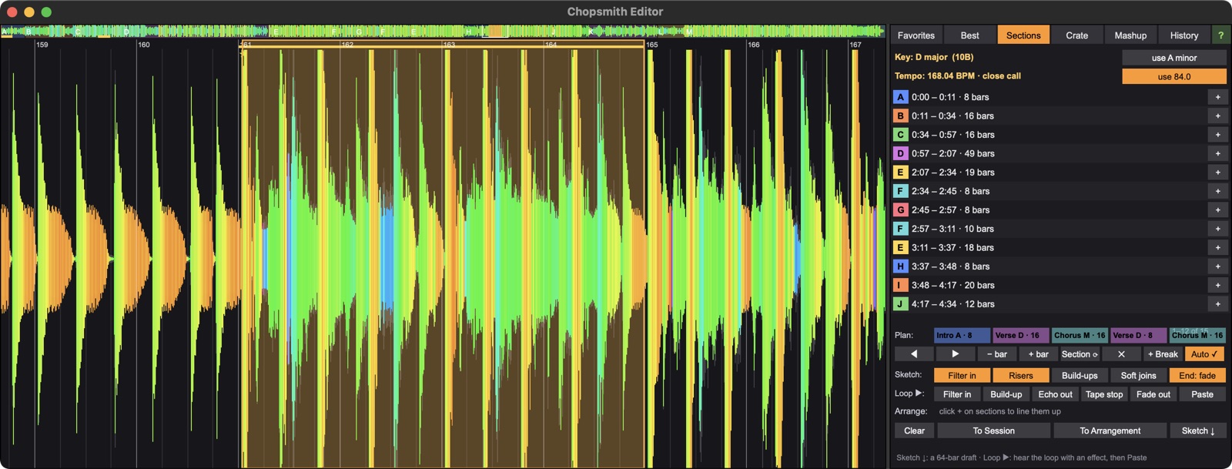Add section A to the arrangement with its plus
Viewport: 1232px width, 469px height.
coord(1217,97)
